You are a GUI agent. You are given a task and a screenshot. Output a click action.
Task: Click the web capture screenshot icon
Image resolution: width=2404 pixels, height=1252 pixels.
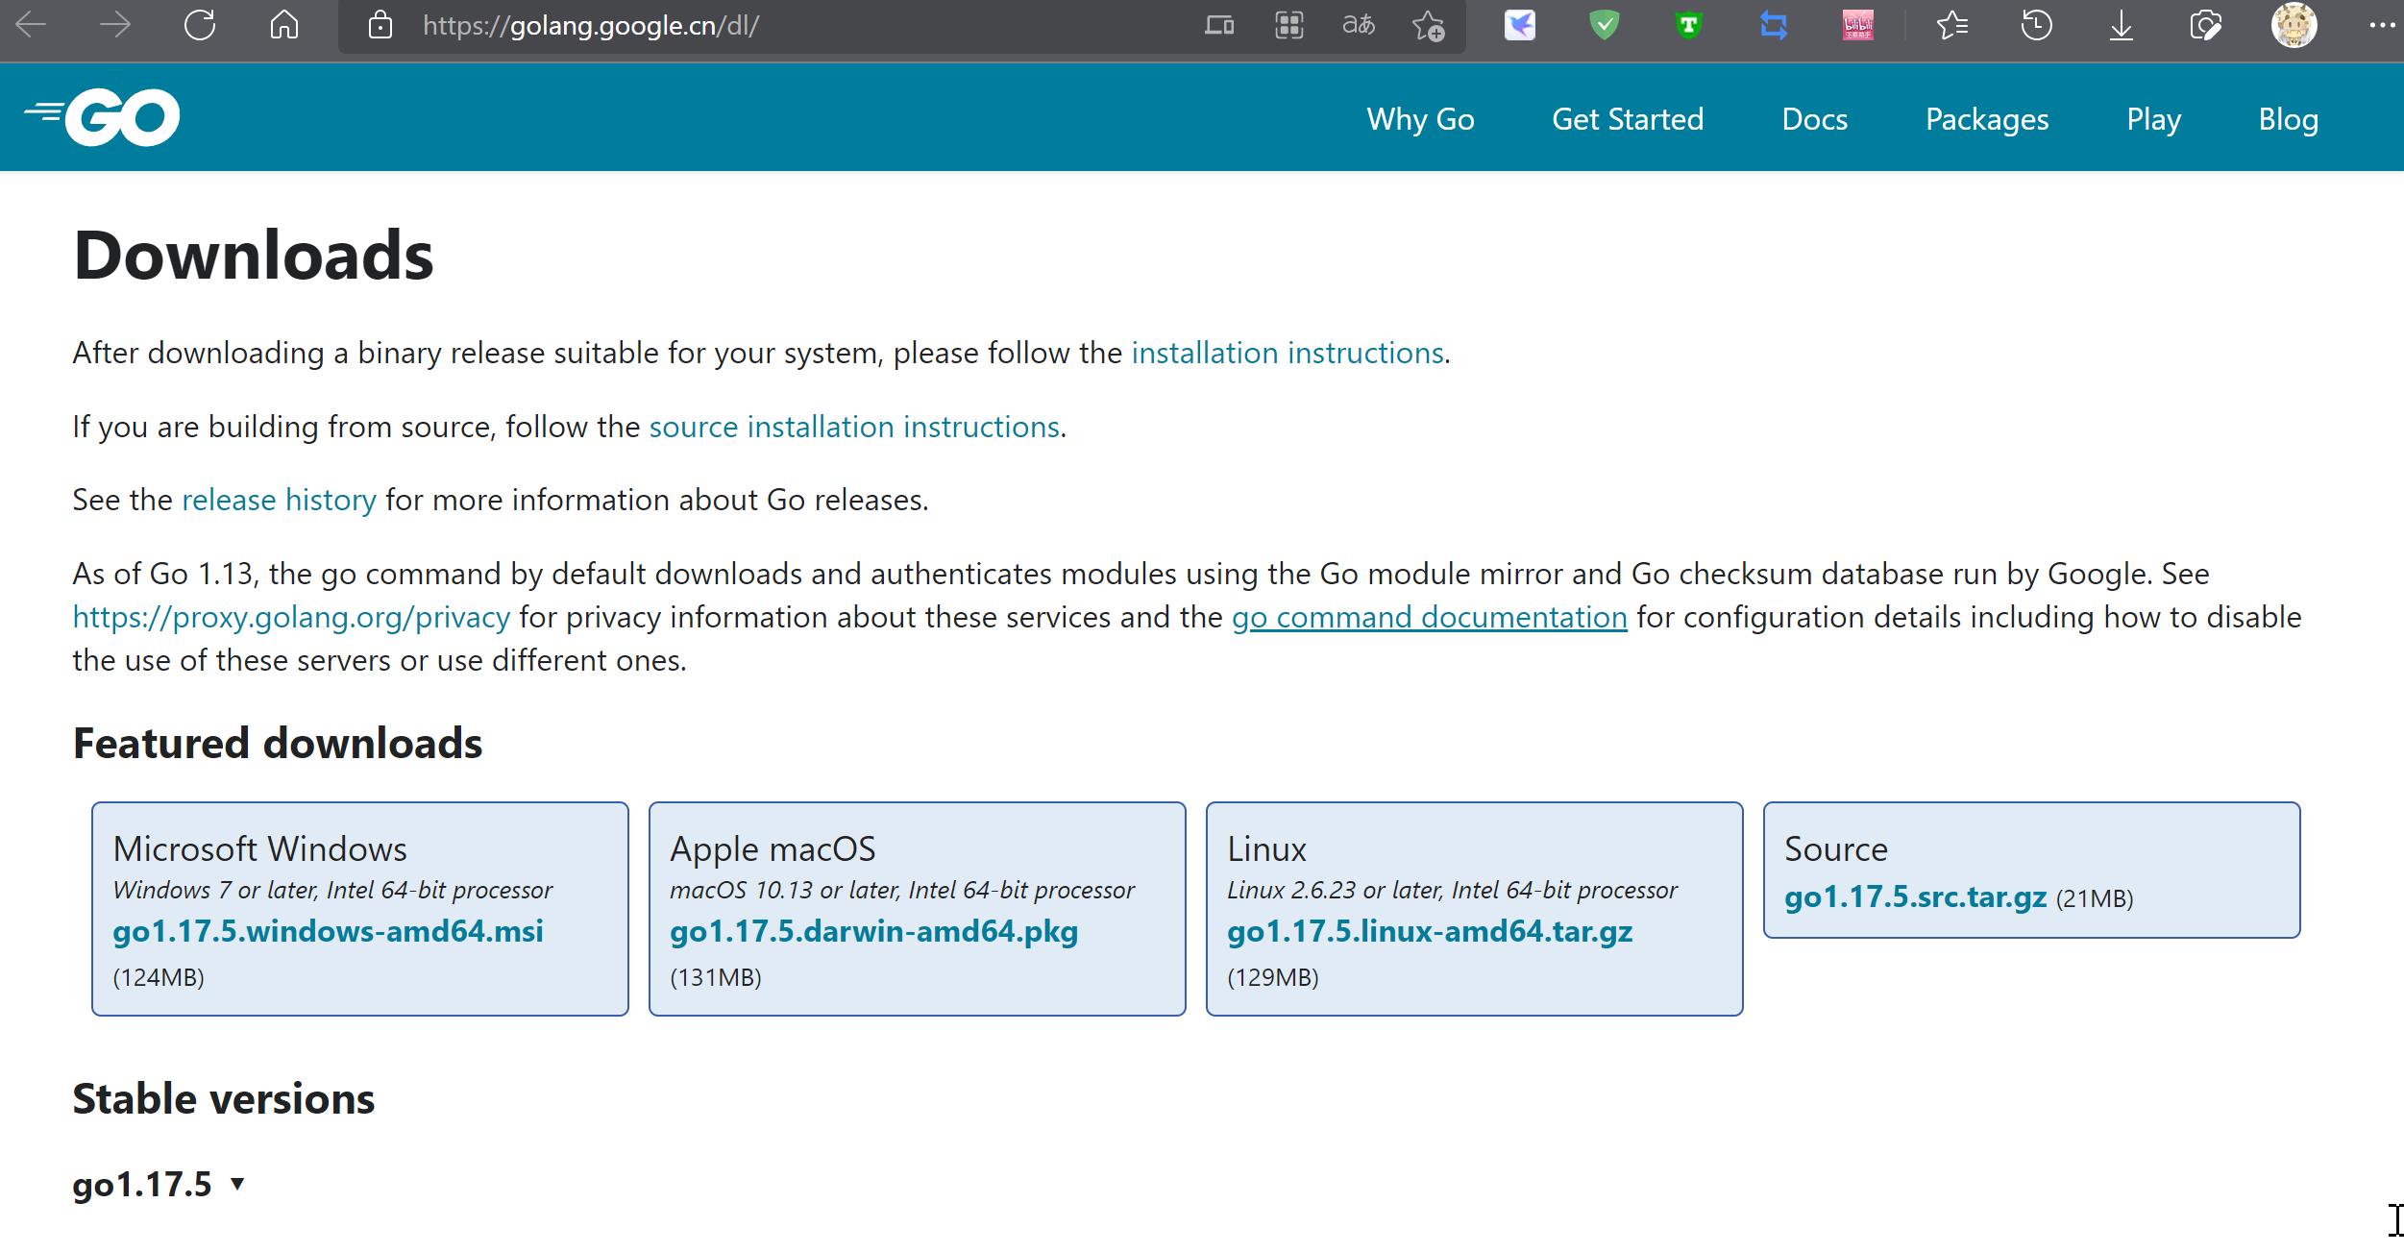[x=2205, y=26]
